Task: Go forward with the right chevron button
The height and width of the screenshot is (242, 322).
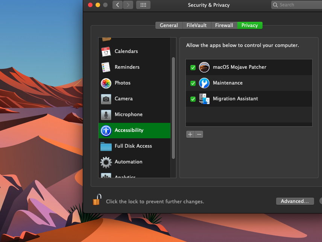Action: tap(128, 5)
